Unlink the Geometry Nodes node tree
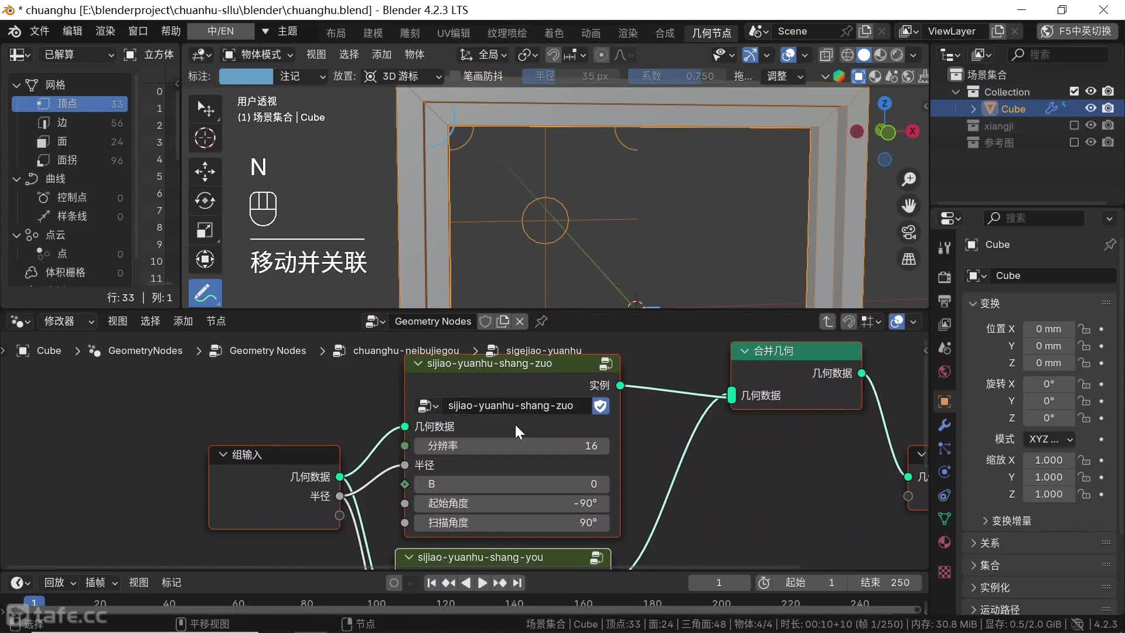 [x=520, y=321]
